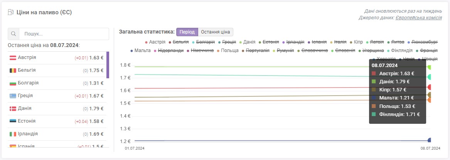450x160 pixels.
Task: Click the fuel pump icon in title
Action: [11, 12]
